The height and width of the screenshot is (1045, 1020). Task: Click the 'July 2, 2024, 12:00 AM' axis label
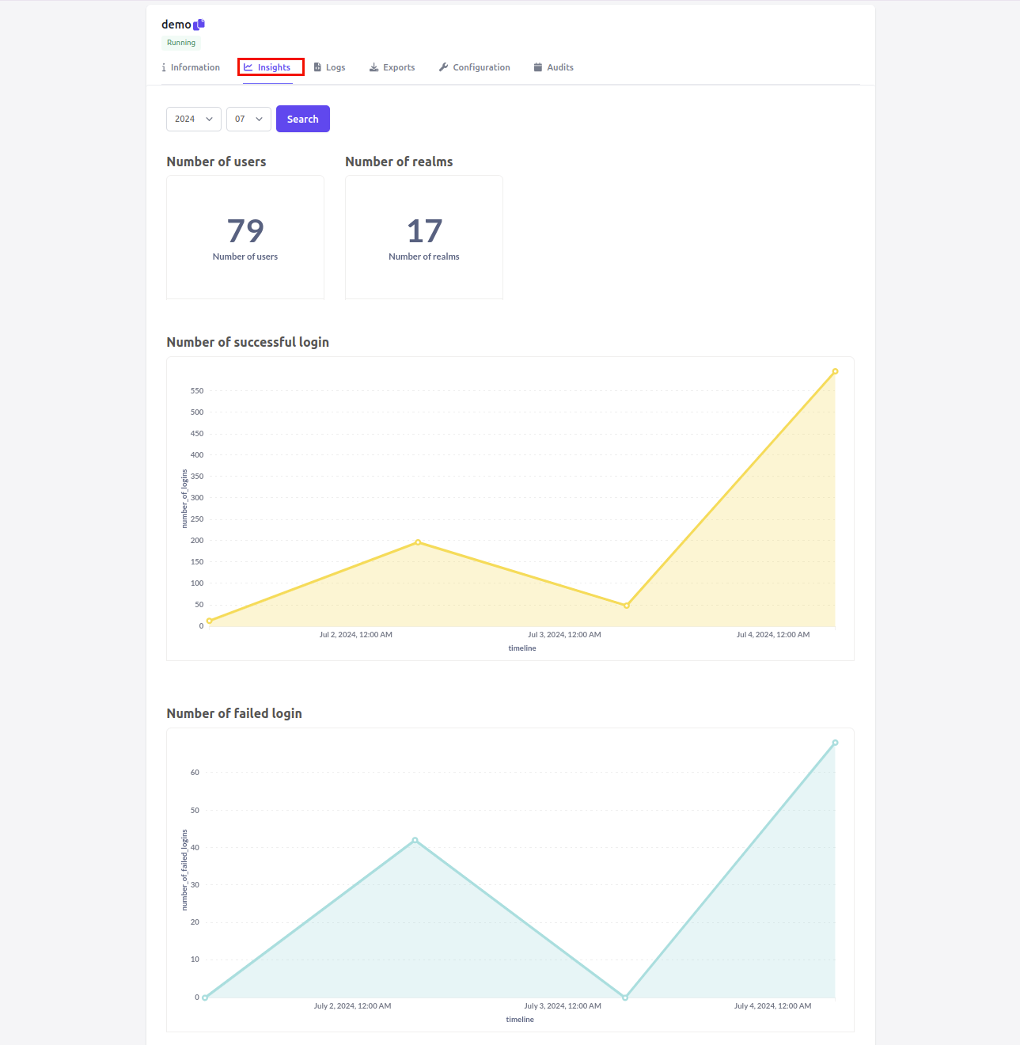point(352,1006)
